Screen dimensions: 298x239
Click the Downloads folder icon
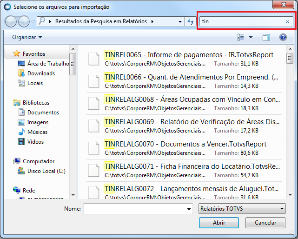tap(21, 73)
